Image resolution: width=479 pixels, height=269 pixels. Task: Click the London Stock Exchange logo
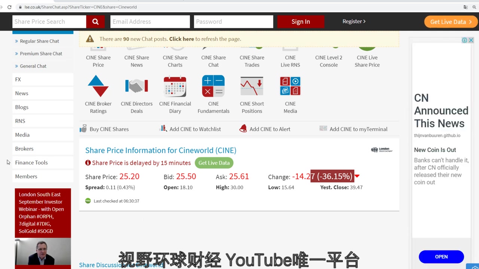(x=381, y=150)
